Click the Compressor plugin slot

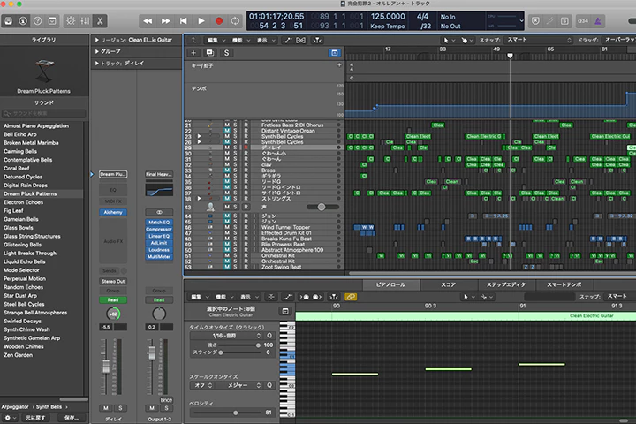[159, 230]
